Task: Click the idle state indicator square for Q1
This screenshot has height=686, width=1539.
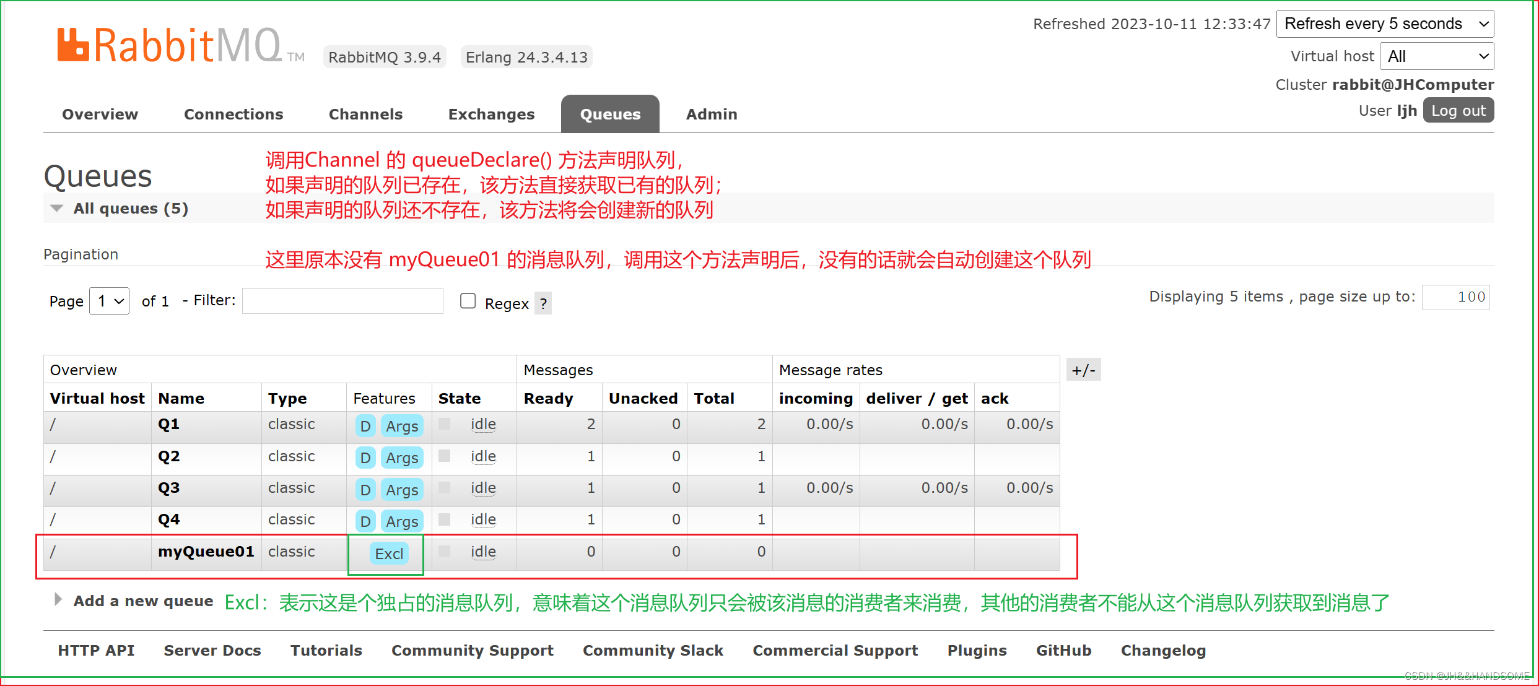Action: click(x=444, y=424)
